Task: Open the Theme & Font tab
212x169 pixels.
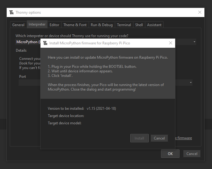Action: tap(75, 25)
